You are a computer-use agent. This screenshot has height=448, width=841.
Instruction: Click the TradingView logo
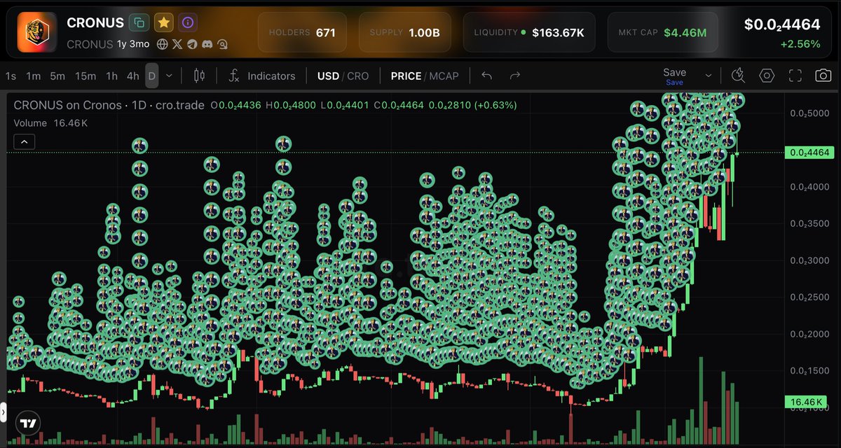(x=29, y=423)
